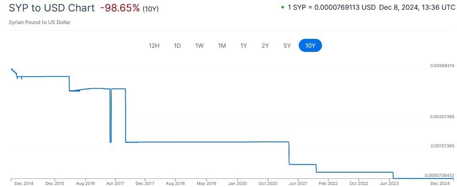This screenshot has width=457, height=187.
Task: Switch to the 1Y range
Action: pyautogui.click(x=244, y=46)
